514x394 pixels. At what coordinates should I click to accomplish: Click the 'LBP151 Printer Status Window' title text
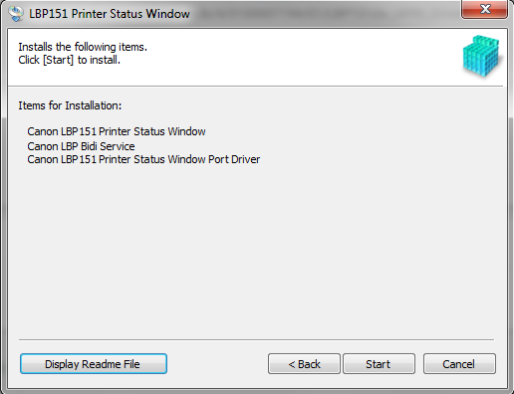click(110, 14)
